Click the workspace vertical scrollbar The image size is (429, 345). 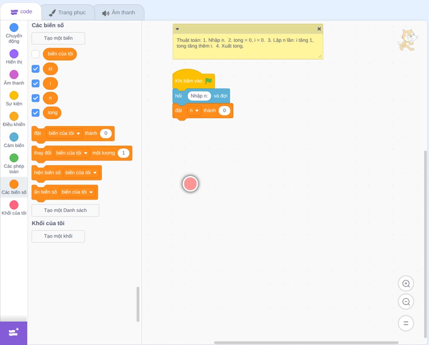(425, 244)
